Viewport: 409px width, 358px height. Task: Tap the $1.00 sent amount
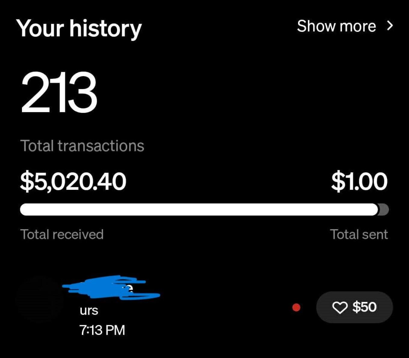tap(359, 181)
